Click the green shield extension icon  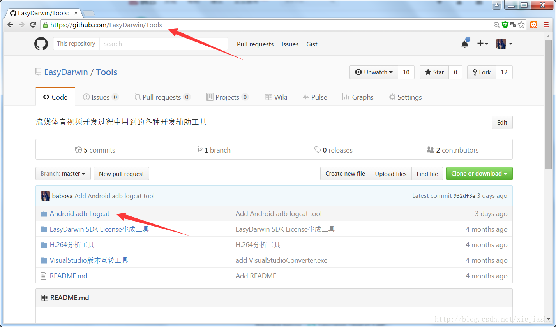click(505, 25)
